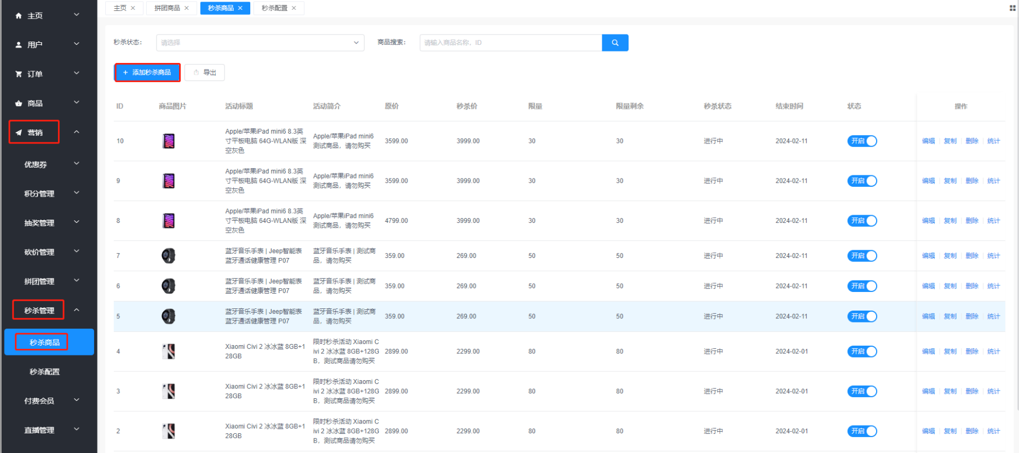
Task: Click the 添加秒杀商品 button
Action: point(147,72)
